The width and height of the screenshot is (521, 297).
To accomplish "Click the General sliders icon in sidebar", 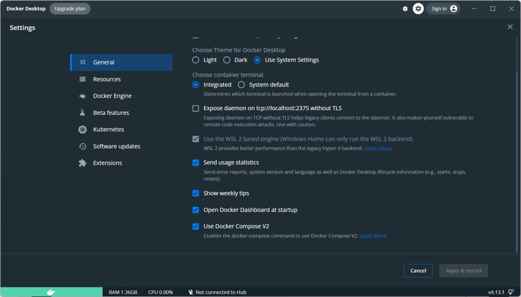I will tap(82, 62).
